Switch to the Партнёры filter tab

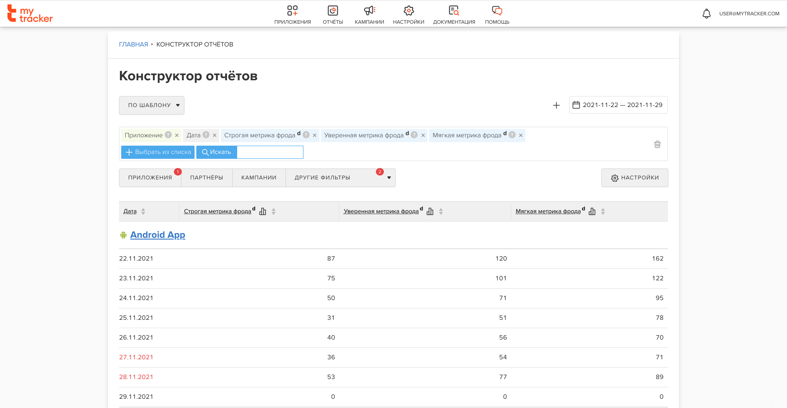tap(206, 178)
